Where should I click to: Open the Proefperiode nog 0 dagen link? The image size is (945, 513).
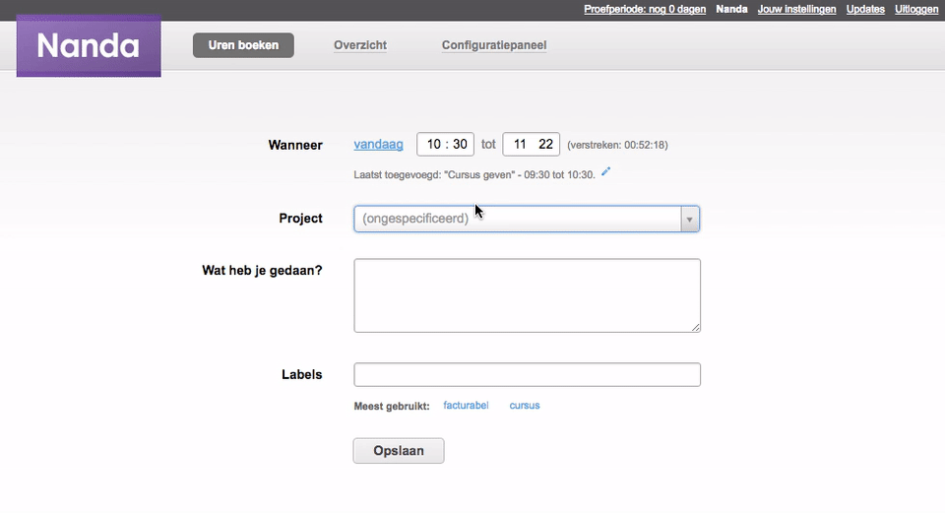point(645,9)
